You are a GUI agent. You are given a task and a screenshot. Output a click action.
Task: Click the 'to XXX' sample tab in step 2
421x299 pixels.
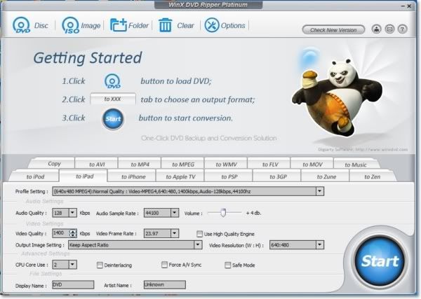[x=113, y=99]
